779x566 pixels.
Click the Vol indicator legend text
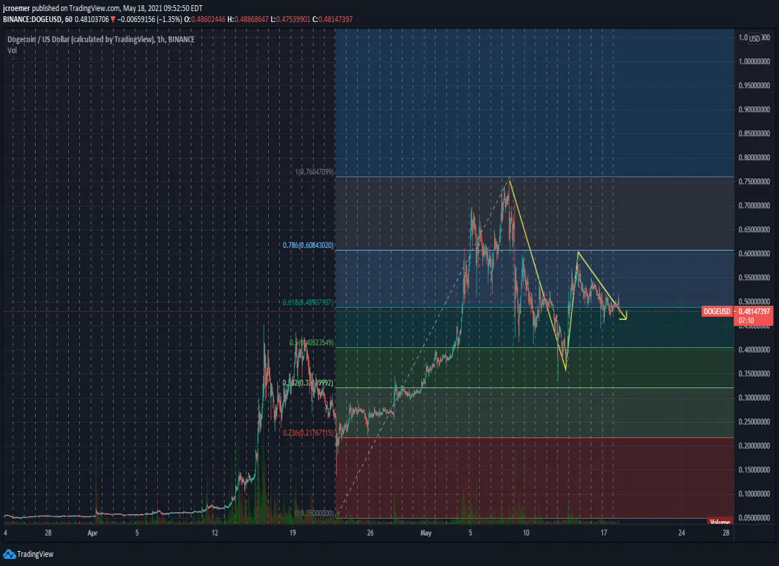pos(12,50)
